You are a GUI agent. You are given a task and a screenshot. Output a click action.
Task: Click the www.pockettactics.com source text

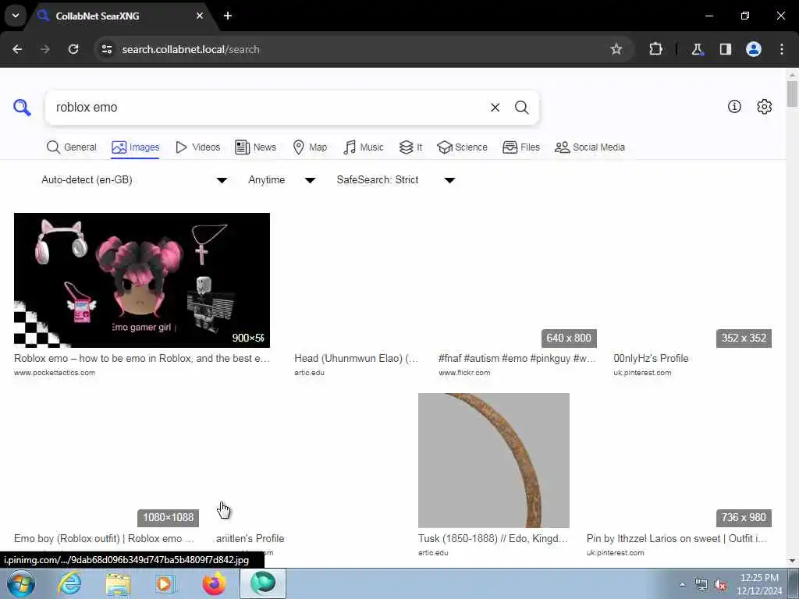pyautogui.click(x=55, y=373)
